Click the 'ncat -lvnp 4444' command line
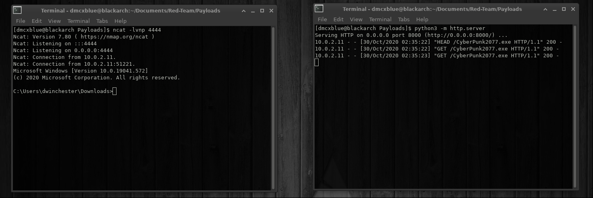 (87, 30)
